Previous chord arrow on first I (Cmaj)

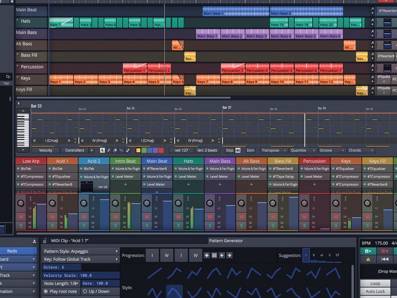click(x=34, y=140)
